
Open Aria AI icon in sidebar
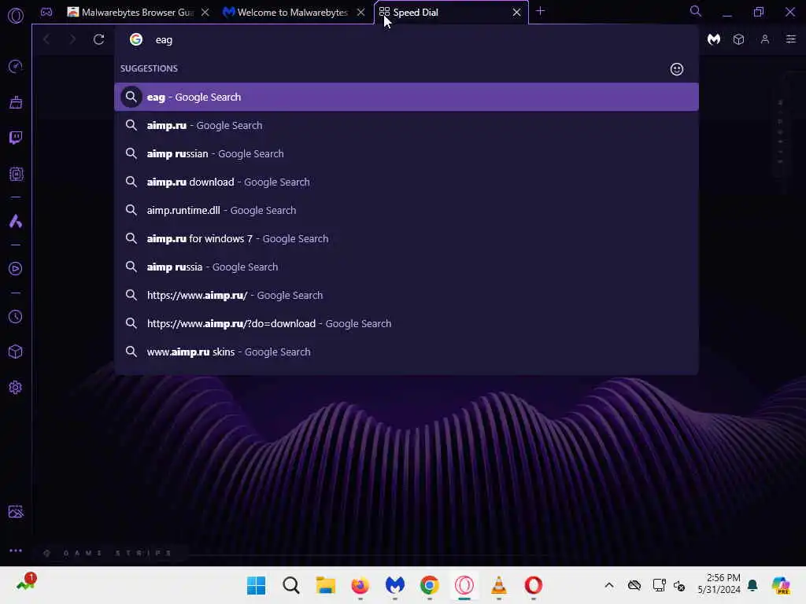tap(16, 221)
